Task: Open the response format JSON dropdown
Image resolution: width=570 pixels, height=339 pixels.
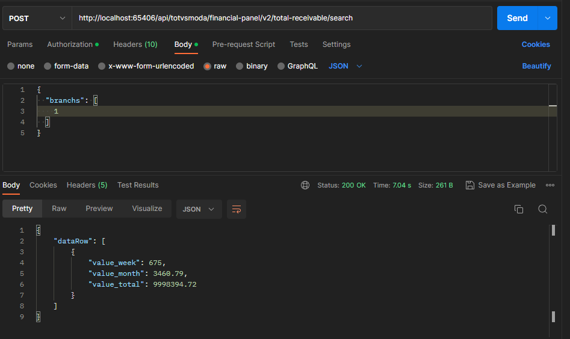Action: click(x=199, y=209)
